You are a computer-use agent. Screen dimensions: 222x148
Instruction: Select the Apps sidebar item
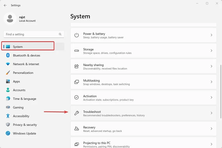pos(16,81)
